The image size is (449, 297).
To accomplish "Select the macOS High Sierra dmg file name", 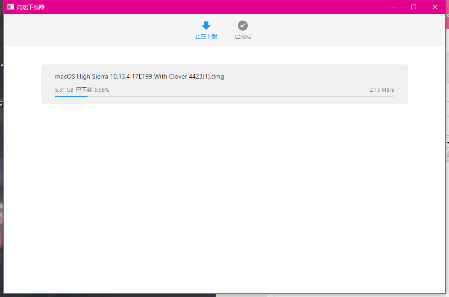I will pyautogui.click(x=139, y=77).
